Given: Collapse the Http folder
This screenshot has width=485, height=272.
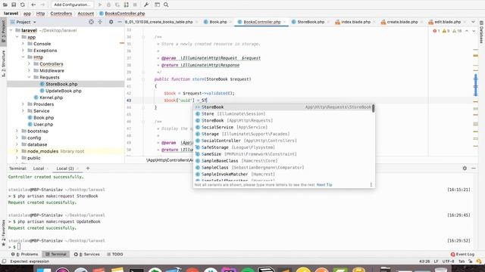Looking at the screenshot, I should tap(23, 57).
